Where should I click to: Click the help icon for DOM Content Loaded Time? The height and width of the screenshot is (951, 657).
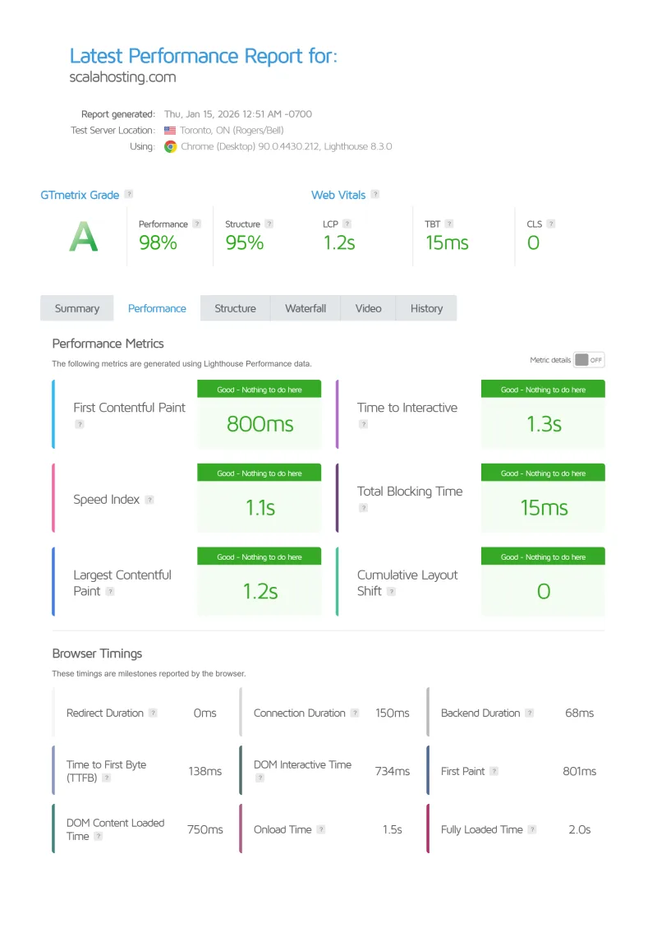click(x=99, y=837)
